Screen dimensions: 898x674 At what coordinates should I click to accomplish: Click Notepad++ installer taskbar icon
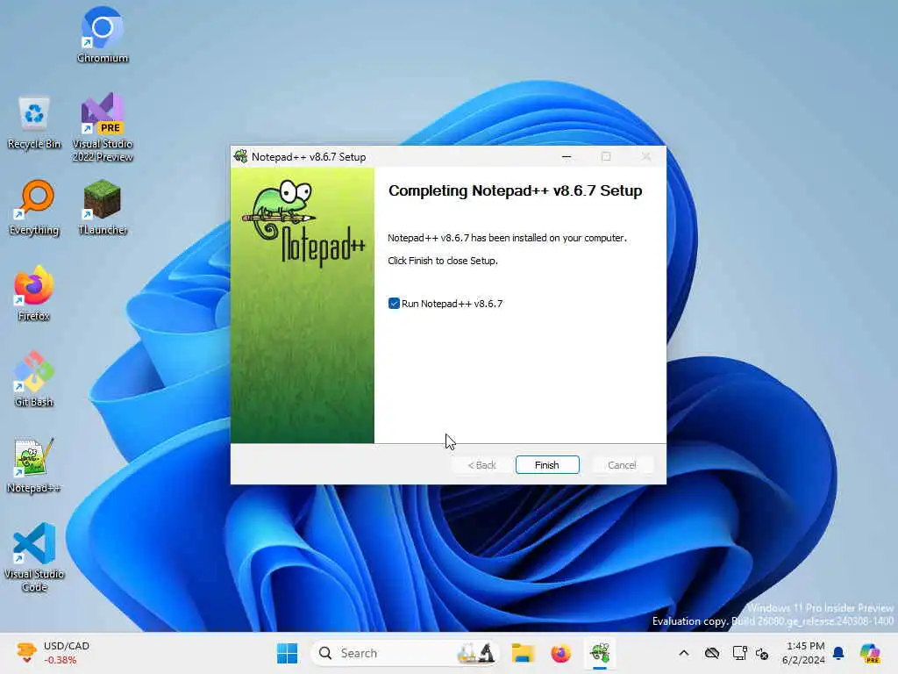coord(600,653)
